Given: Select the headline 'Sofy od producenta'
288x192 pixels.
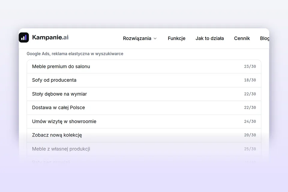Looking at the screenshot, I should [x=54, y=80].
